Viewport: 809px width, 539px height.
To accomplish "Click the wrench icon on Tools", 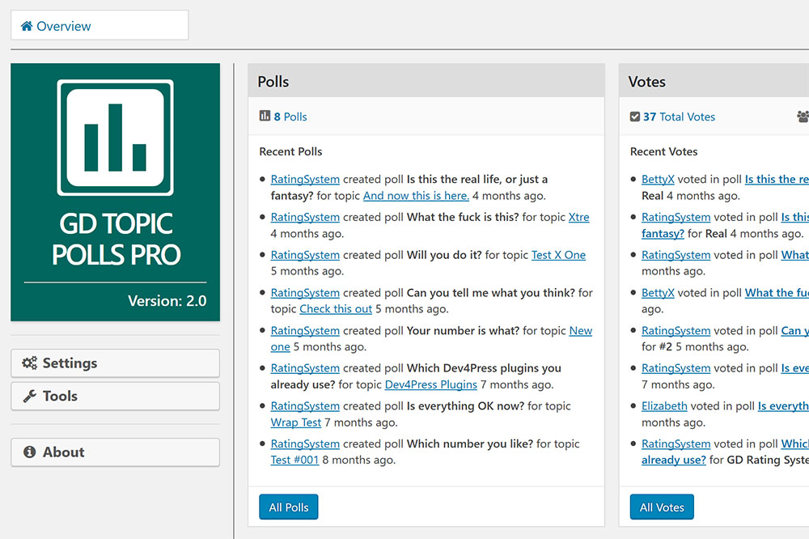I will pyautogui.click(x=30, y=397).
